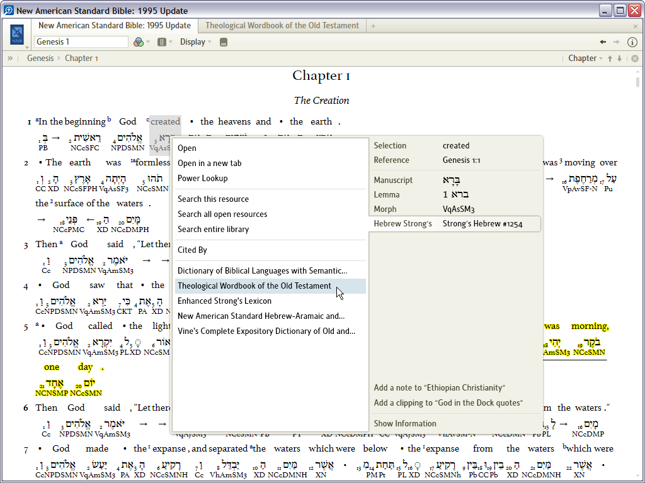
Task: Click 'The Creation' heading
Action: tap(322, 101)
